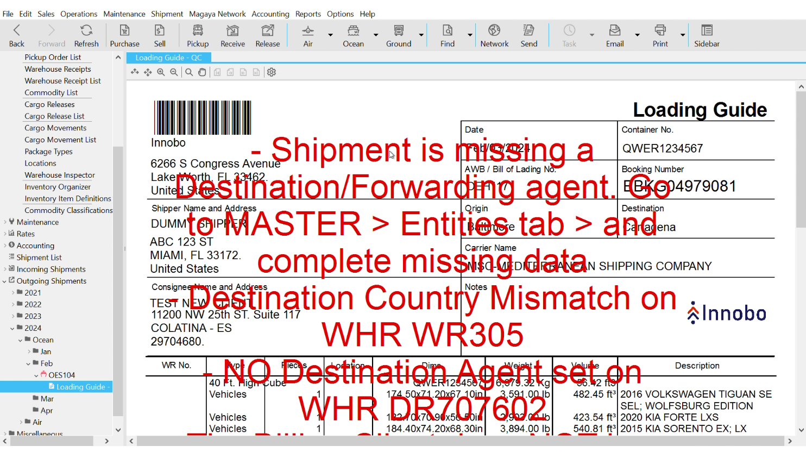This screenshot has width=806, height=452.
Task: Click the sidebar vertical scrollbar
Action: (118, 282)
